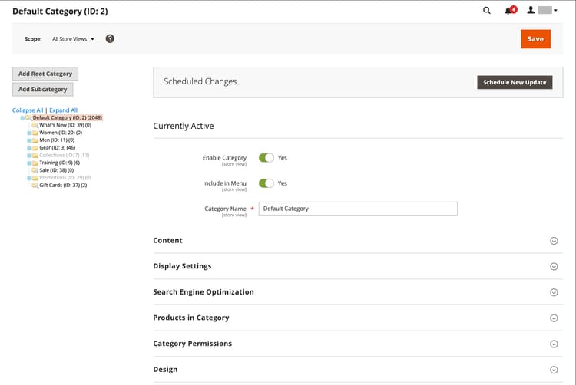Expand the Women tree node toggle
Image resolution: width=576 pixels, height=385 pixels.
(29, 133)
